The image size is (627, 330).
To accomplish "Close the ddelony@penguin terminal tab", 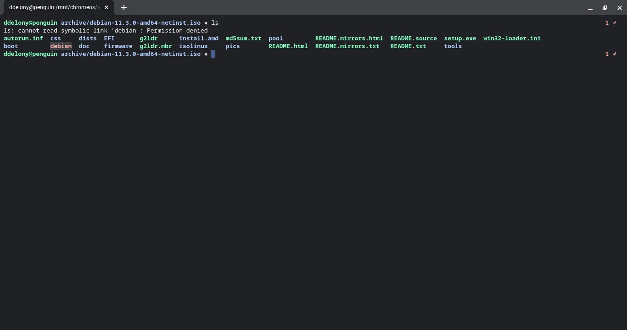I will 106,7.
